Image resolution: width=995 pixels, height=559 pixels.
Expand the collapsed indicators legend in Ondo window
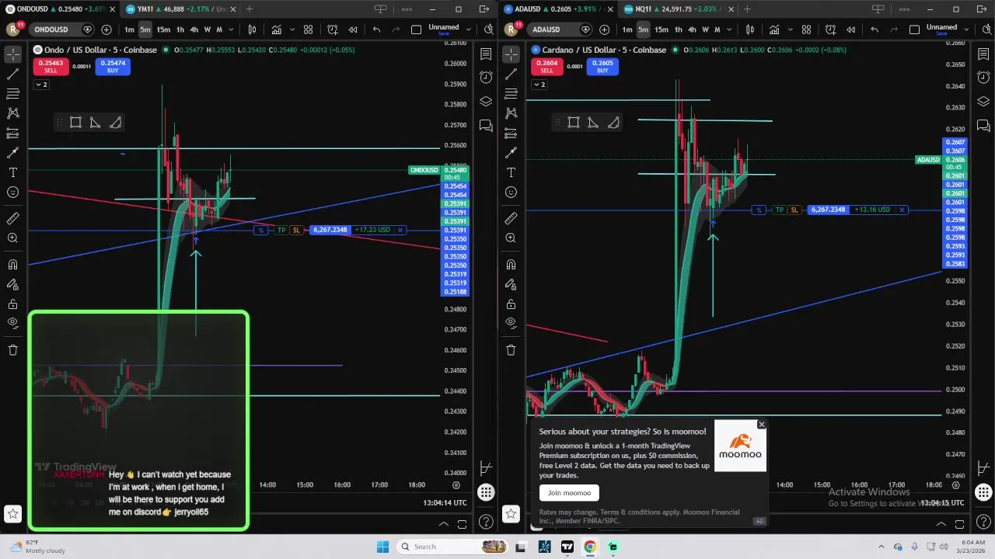[x=40, y=85]
